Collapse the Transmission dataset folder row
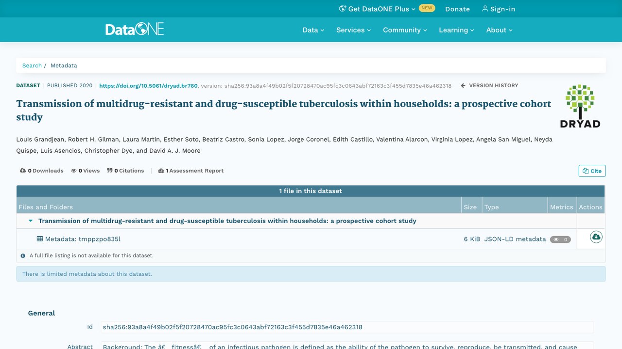This screenshot has width=622, height=349. (31, 221)
